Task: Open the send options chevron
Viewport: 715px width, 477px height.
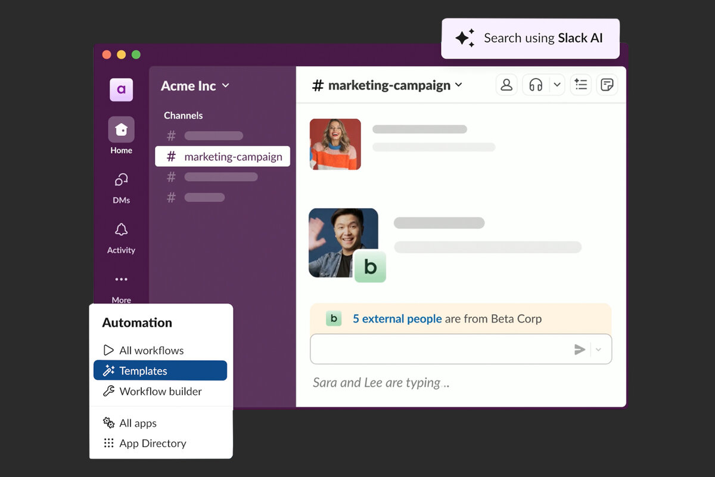Action: [x=599, y=349]
